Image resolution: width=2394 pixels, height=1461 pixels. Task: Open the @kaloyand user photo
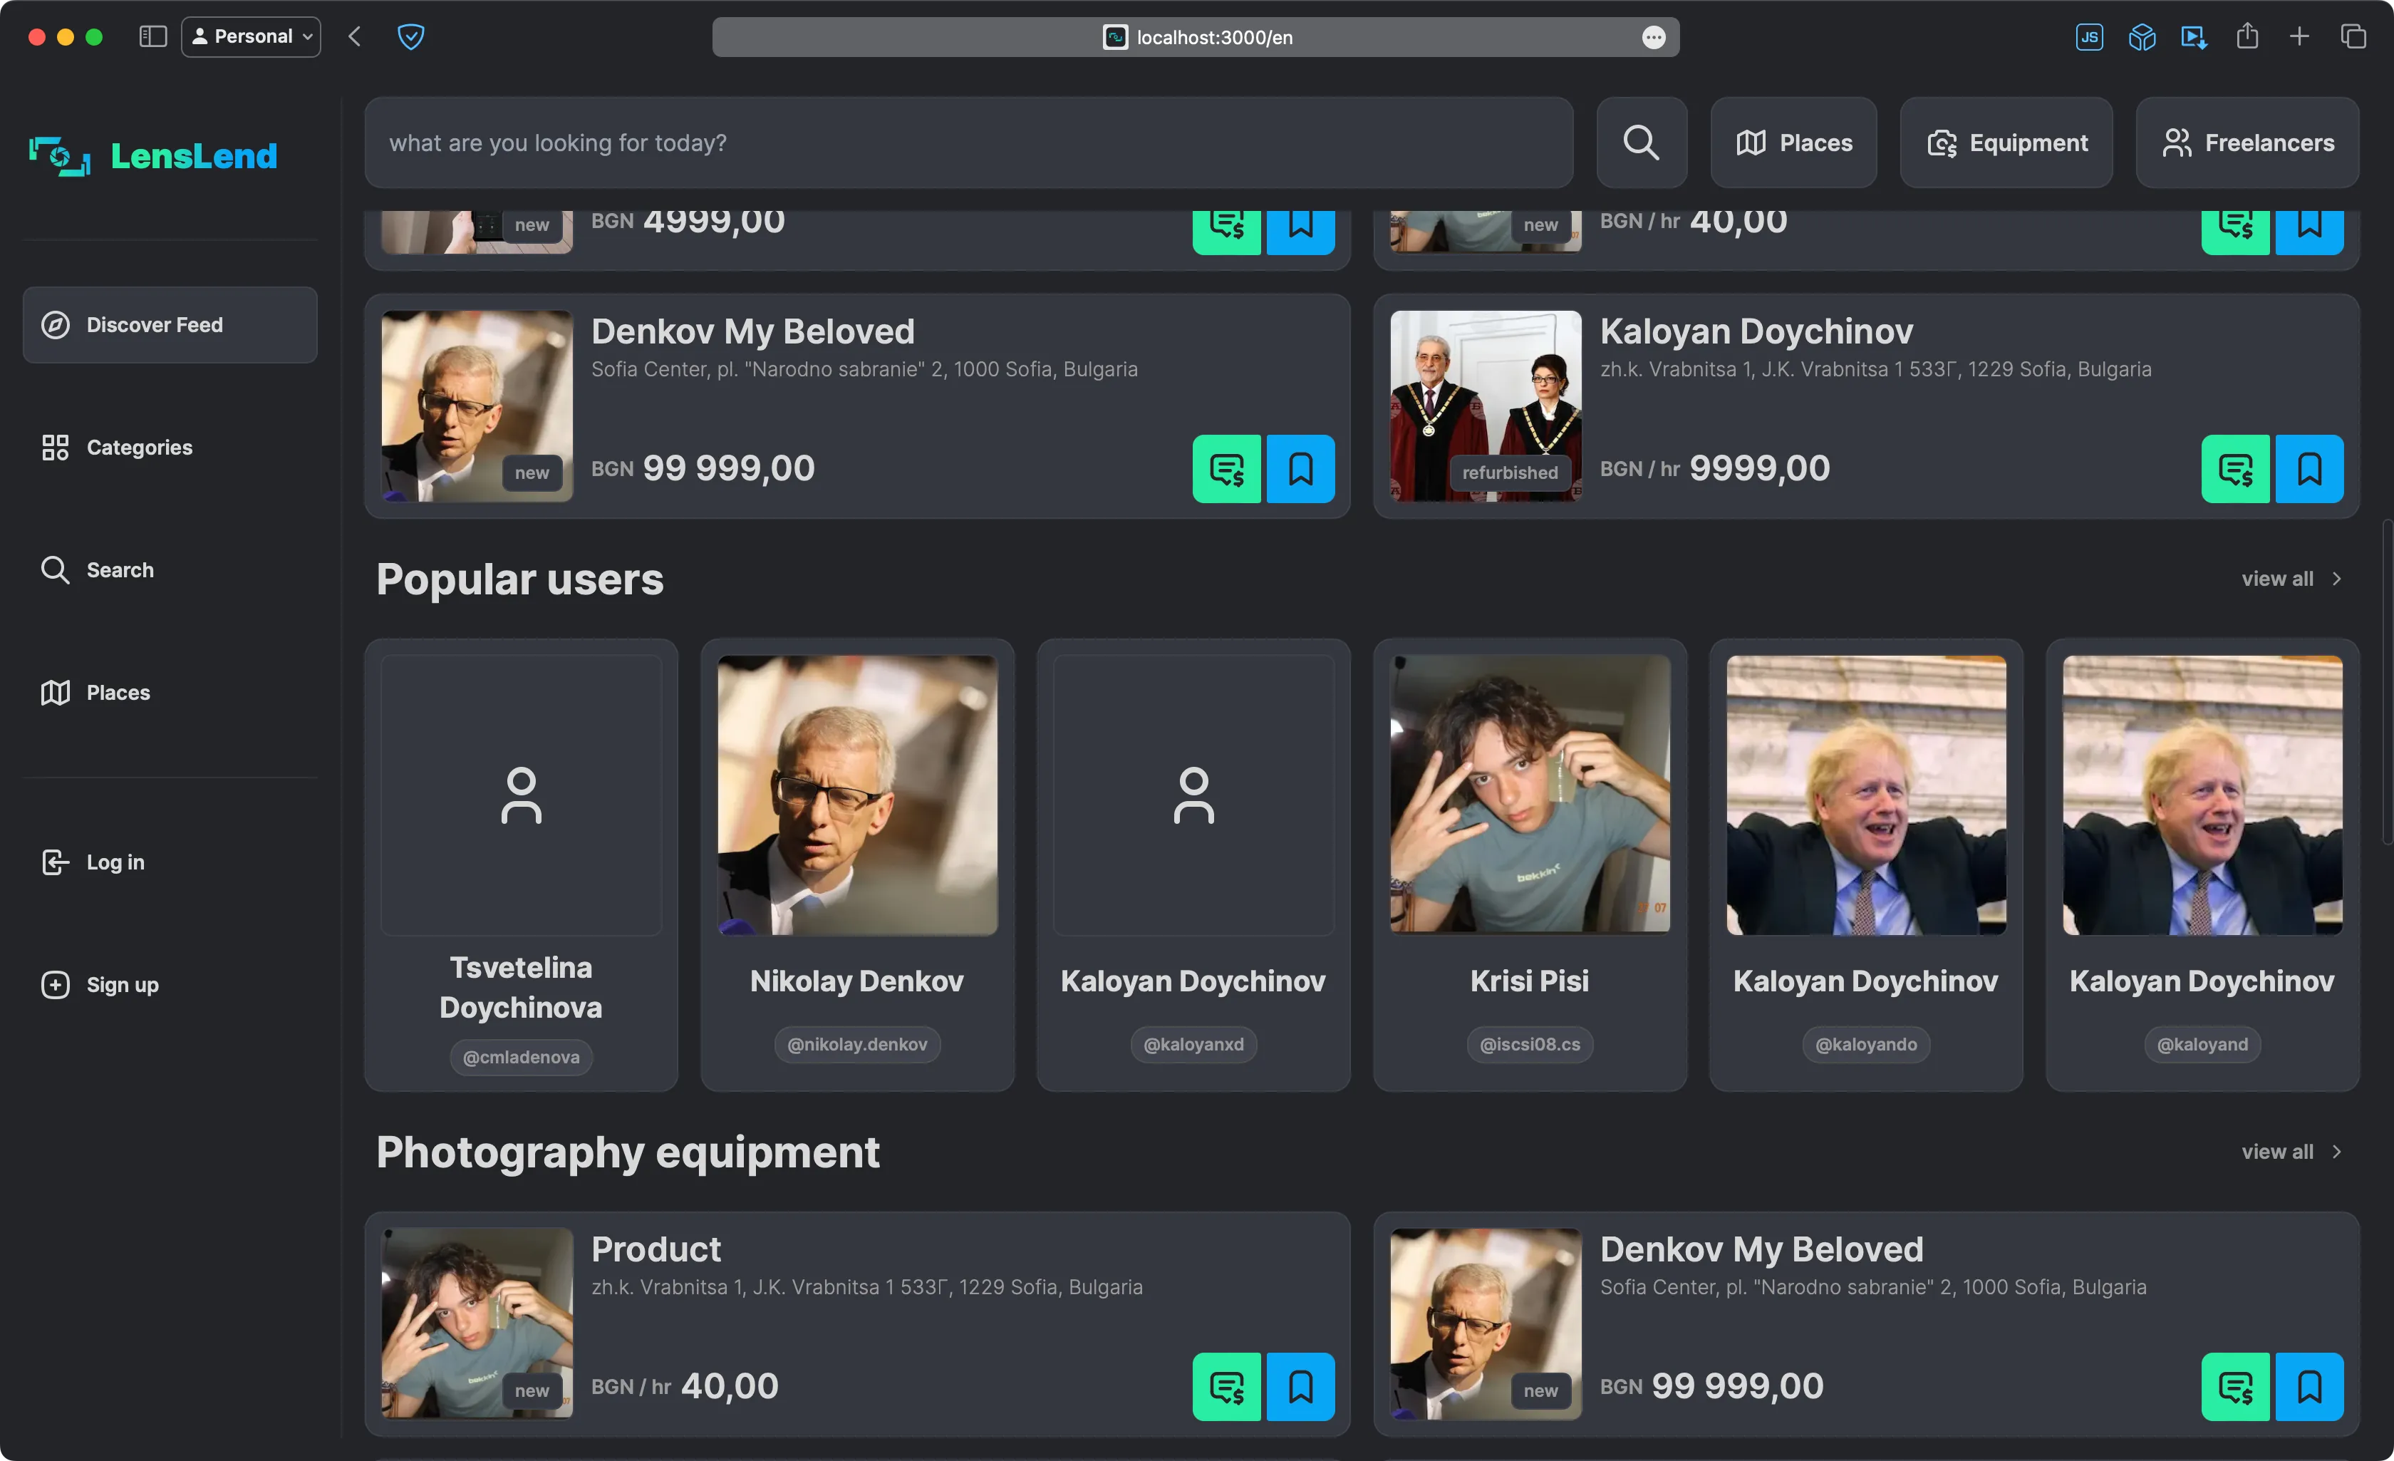2202,794
